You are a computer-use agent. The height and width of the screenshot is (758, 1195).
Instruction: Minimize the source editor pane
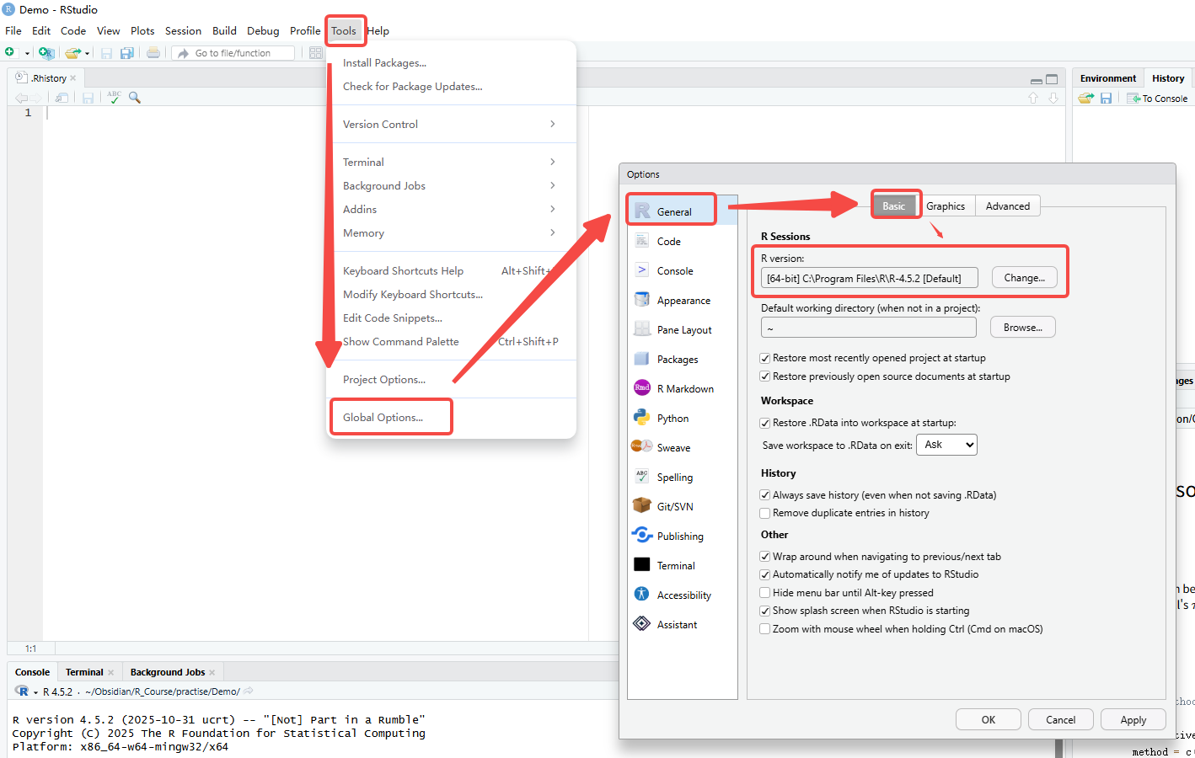point(1037,80)
